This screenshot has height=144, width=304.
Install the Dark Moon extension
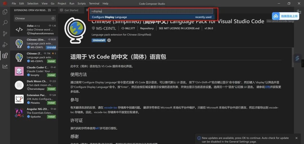pos(52,89)
